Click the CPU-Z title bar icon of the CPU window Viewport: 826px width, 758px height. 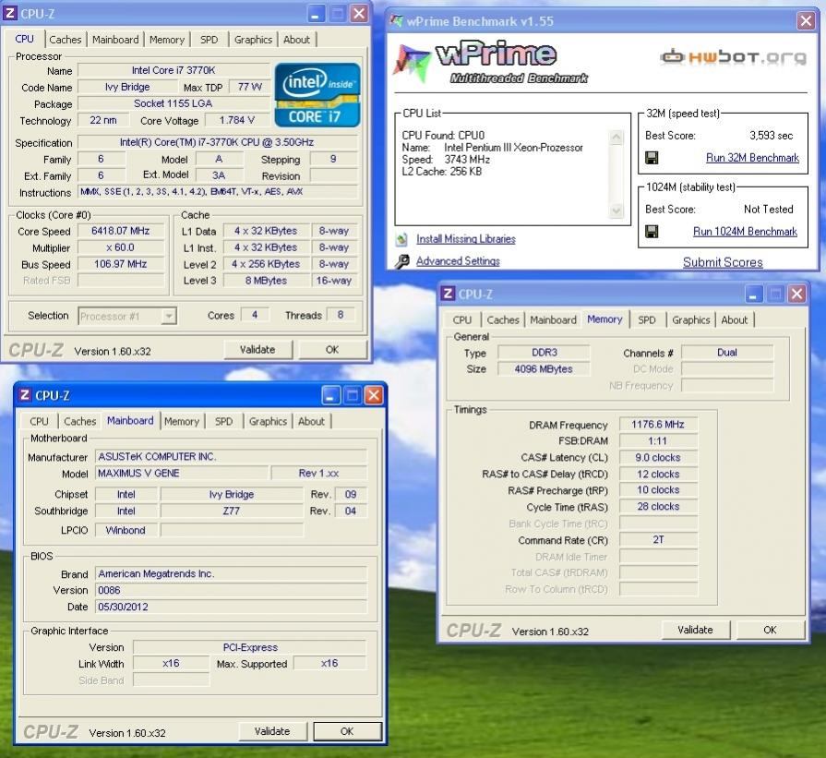[x=10, y=13]
